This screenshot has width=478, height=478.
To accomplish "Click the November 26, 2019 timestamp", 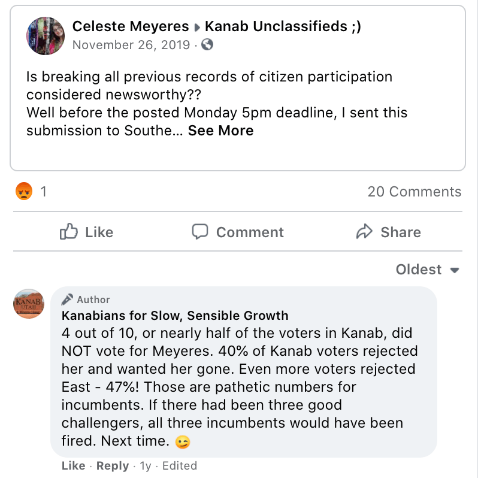I will (x=132, y=44).
